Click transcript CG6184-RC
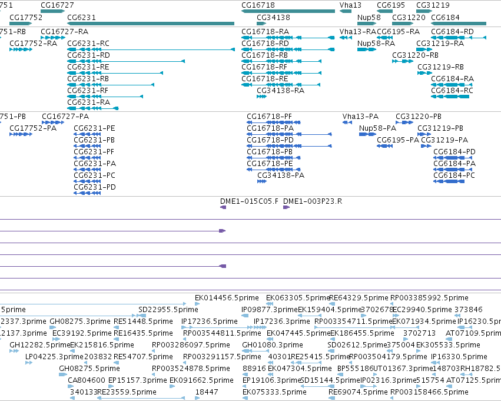 click(450, 97)
